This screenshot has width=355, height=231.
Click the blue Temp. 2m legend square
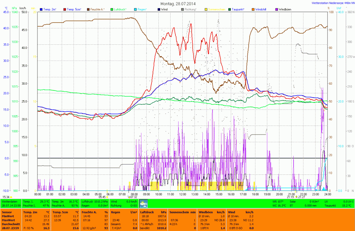pos(42,9)
